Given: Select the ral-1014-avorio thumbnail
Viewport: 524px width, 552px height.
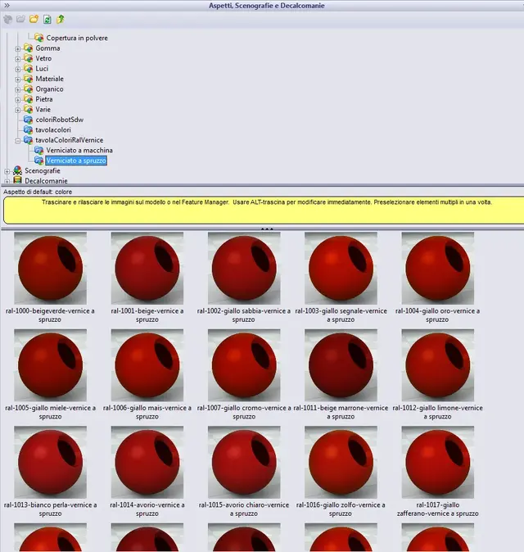Looking at the screenshot, I should tap(147, 462).
